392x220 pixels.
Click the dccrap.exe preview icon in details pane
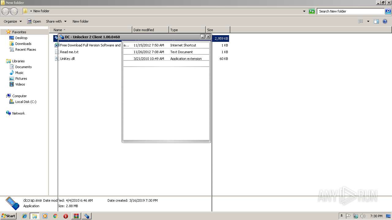point(12,203)
